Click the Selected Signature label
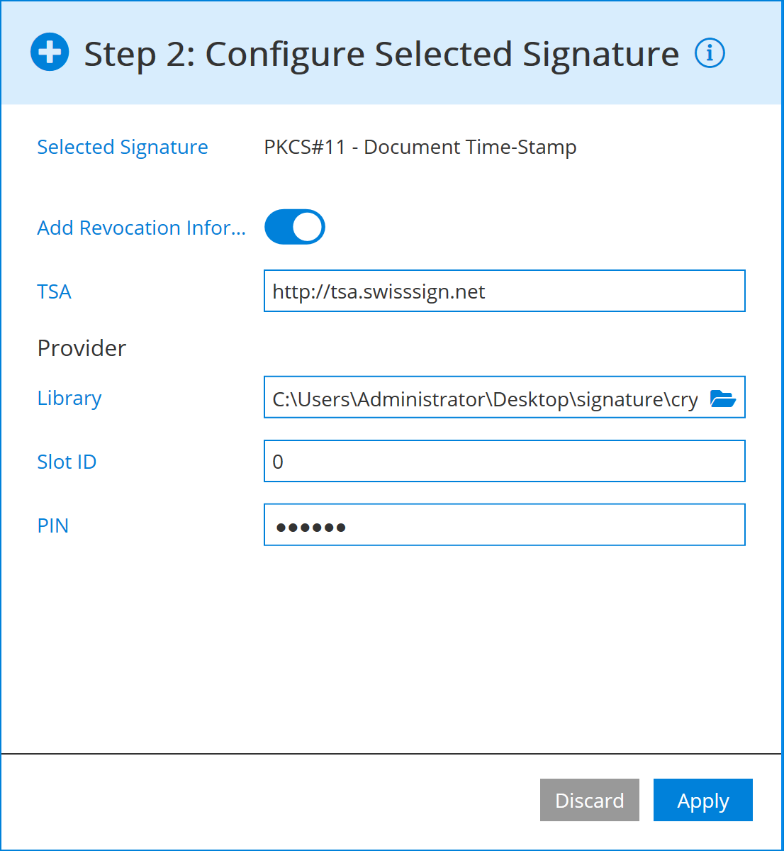Viewport: 784px width, 851px height. pos(122,147)
